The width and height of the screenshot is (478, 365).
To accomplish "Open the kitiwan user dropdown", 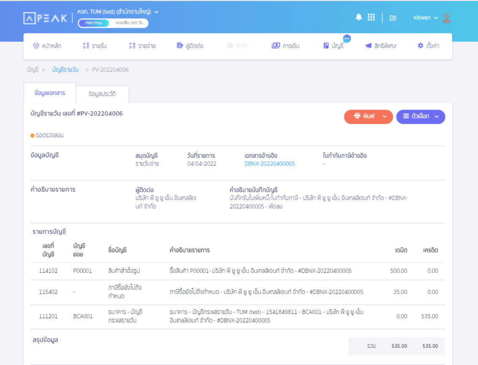I will (x=426, y=18).
